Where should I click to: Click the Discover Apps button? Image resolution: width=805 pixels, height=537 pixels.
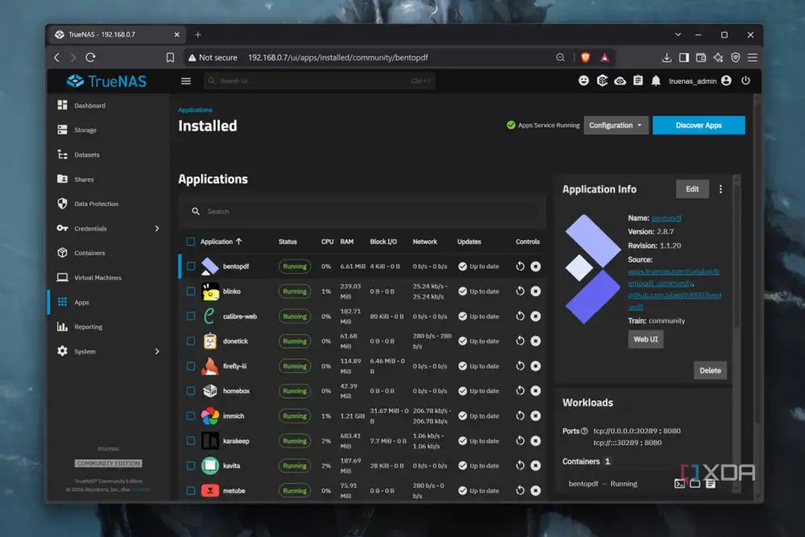click(x=698, y=126)
